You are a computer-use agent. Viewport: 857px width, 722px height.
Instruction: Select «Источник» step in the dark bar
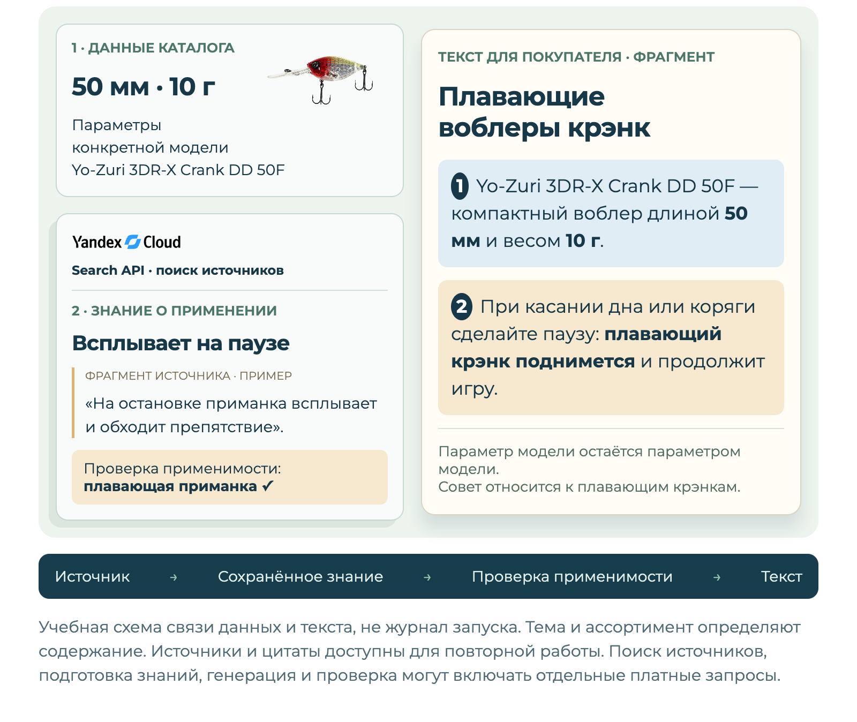point(92,576)
